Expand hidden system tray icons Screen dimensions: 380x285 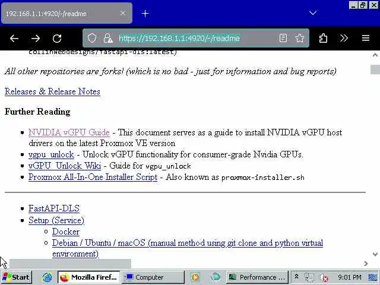coord(296,277)
